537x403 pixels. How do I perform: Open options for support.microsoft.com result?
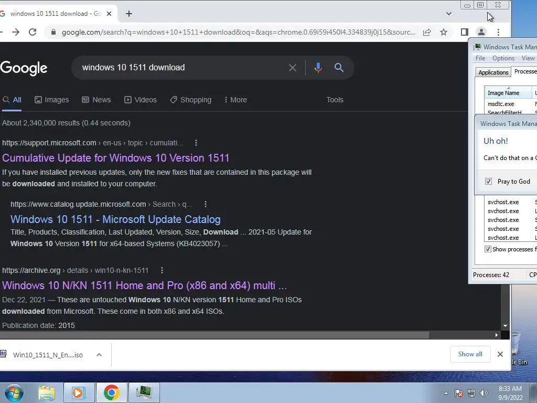coord(196,143)
